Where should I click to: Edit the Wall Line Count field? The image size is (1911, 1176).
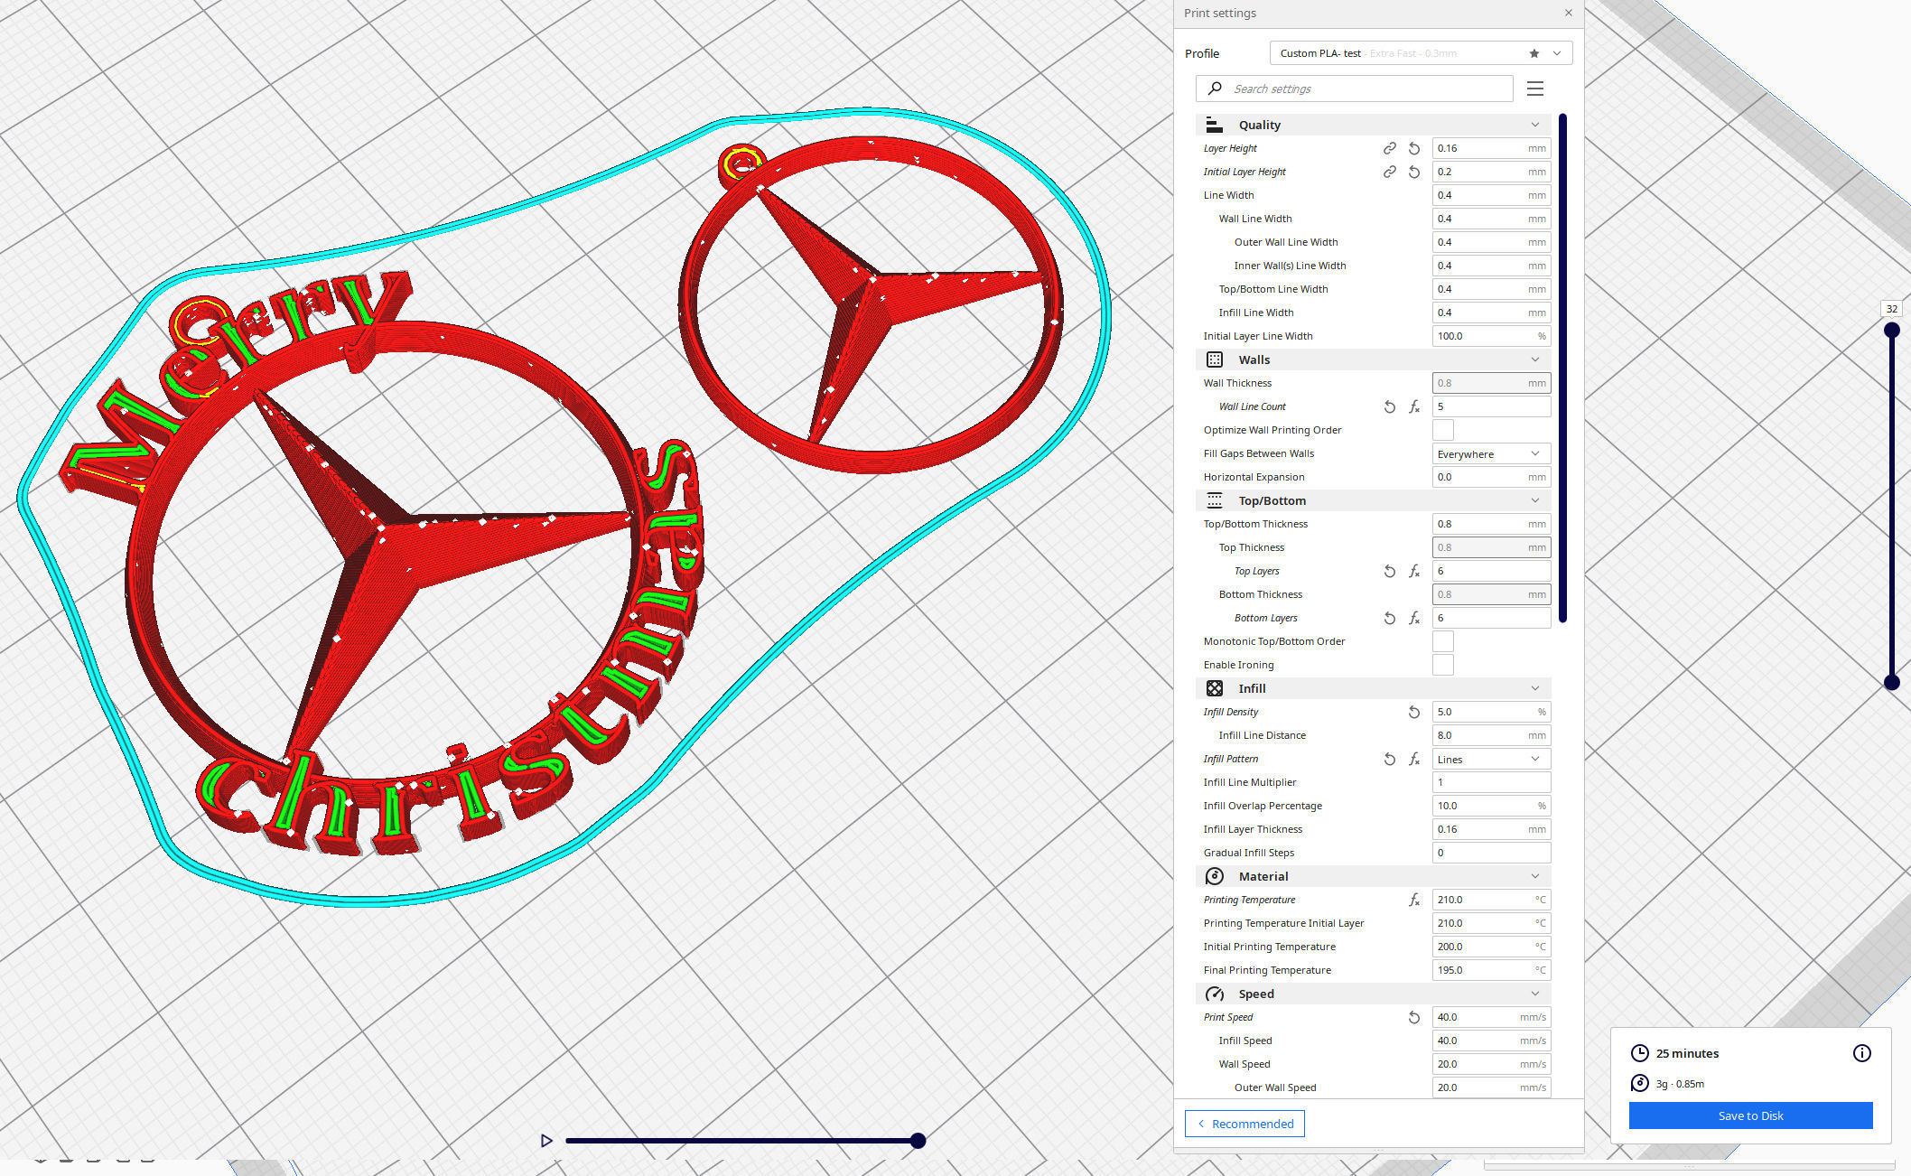1491,406
